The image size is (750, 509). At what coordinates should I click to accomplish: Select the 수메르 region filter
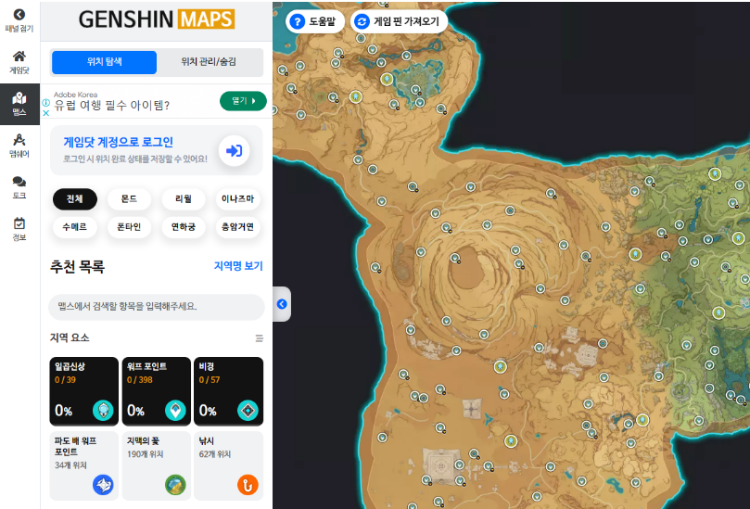tap(75, 227)
